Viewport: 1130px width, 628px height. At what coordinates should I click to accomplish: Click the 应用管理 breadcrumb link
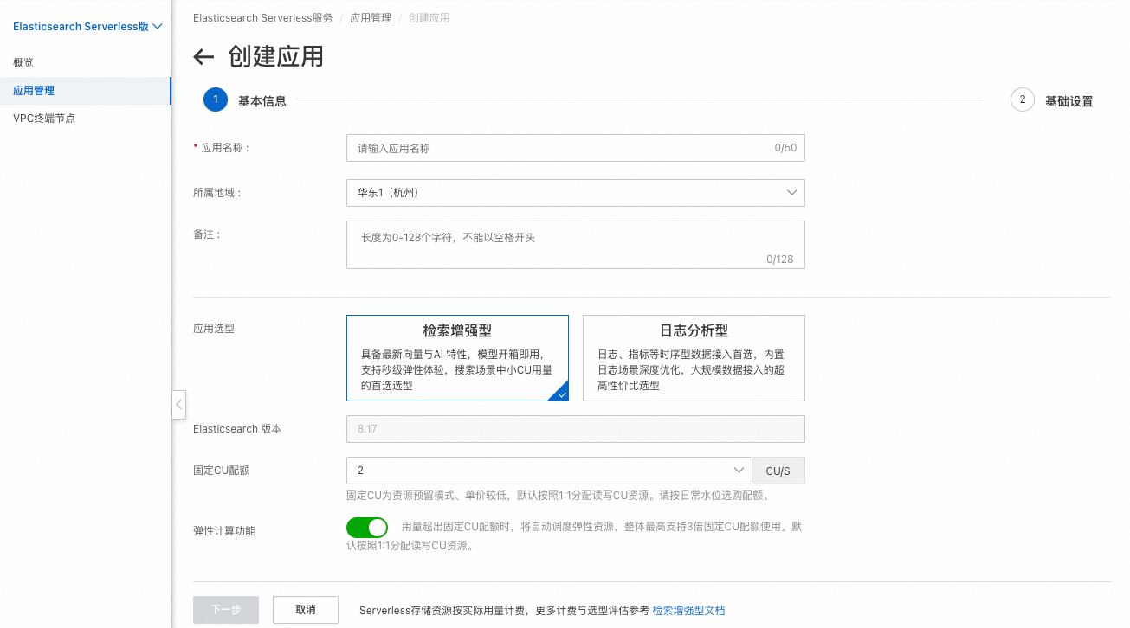(371, 18)
